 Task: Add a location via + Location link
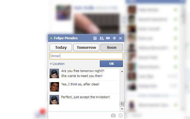pyautogui.click(x=57, y=64)
